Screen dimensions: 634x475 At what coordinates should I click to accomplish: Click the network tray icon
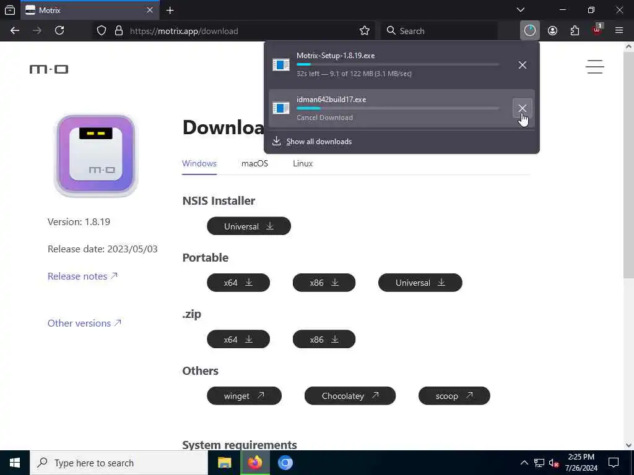[539, 463]
